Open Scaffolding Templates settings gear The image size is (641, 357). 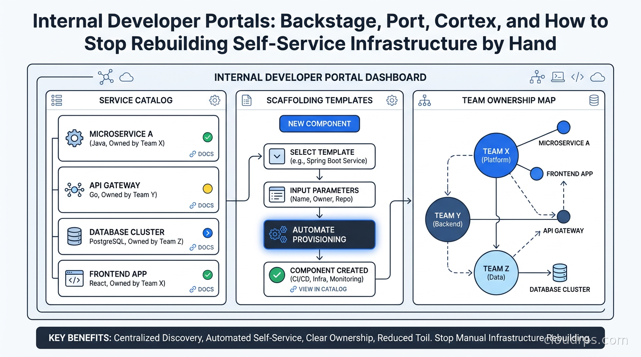click(392, 100)
